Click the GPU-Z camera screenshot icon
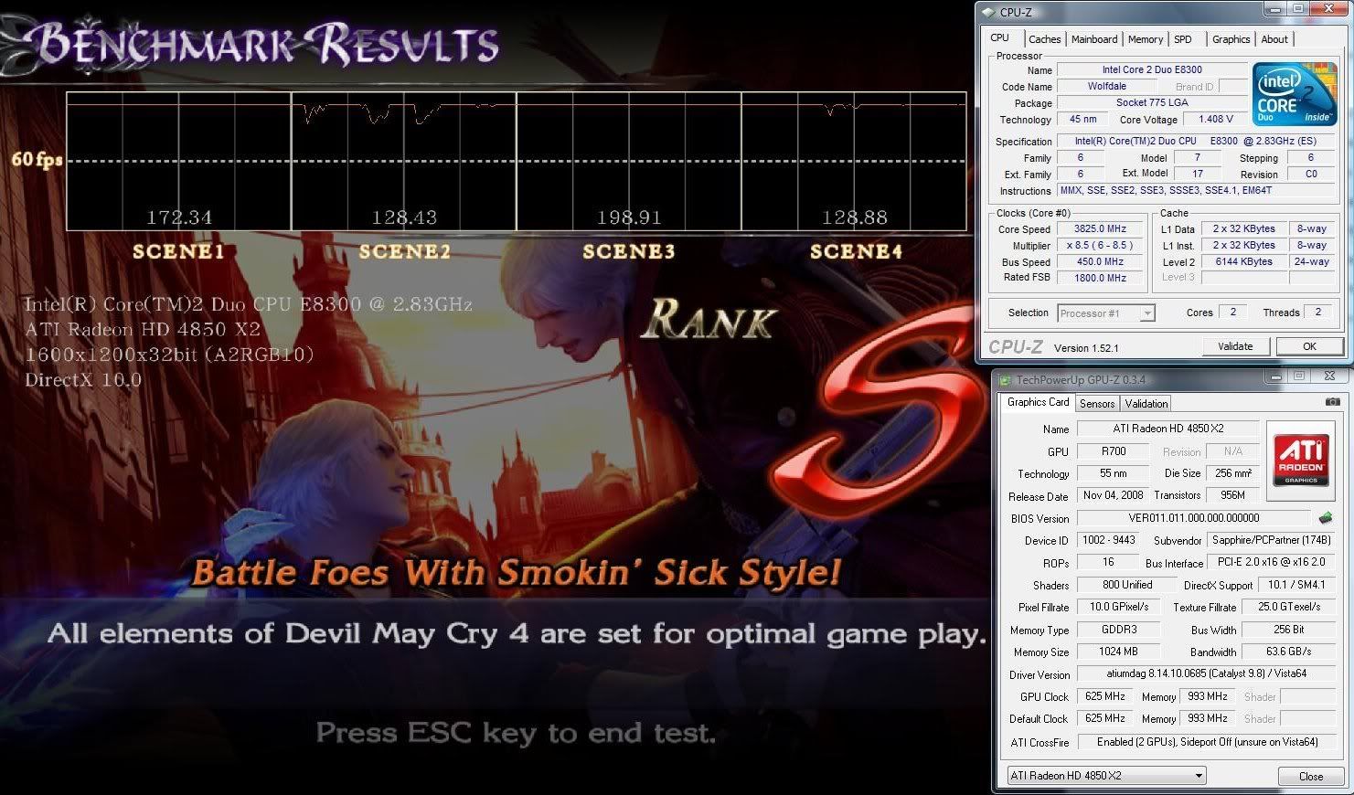1354x795 pixels. pos(1333,402)
